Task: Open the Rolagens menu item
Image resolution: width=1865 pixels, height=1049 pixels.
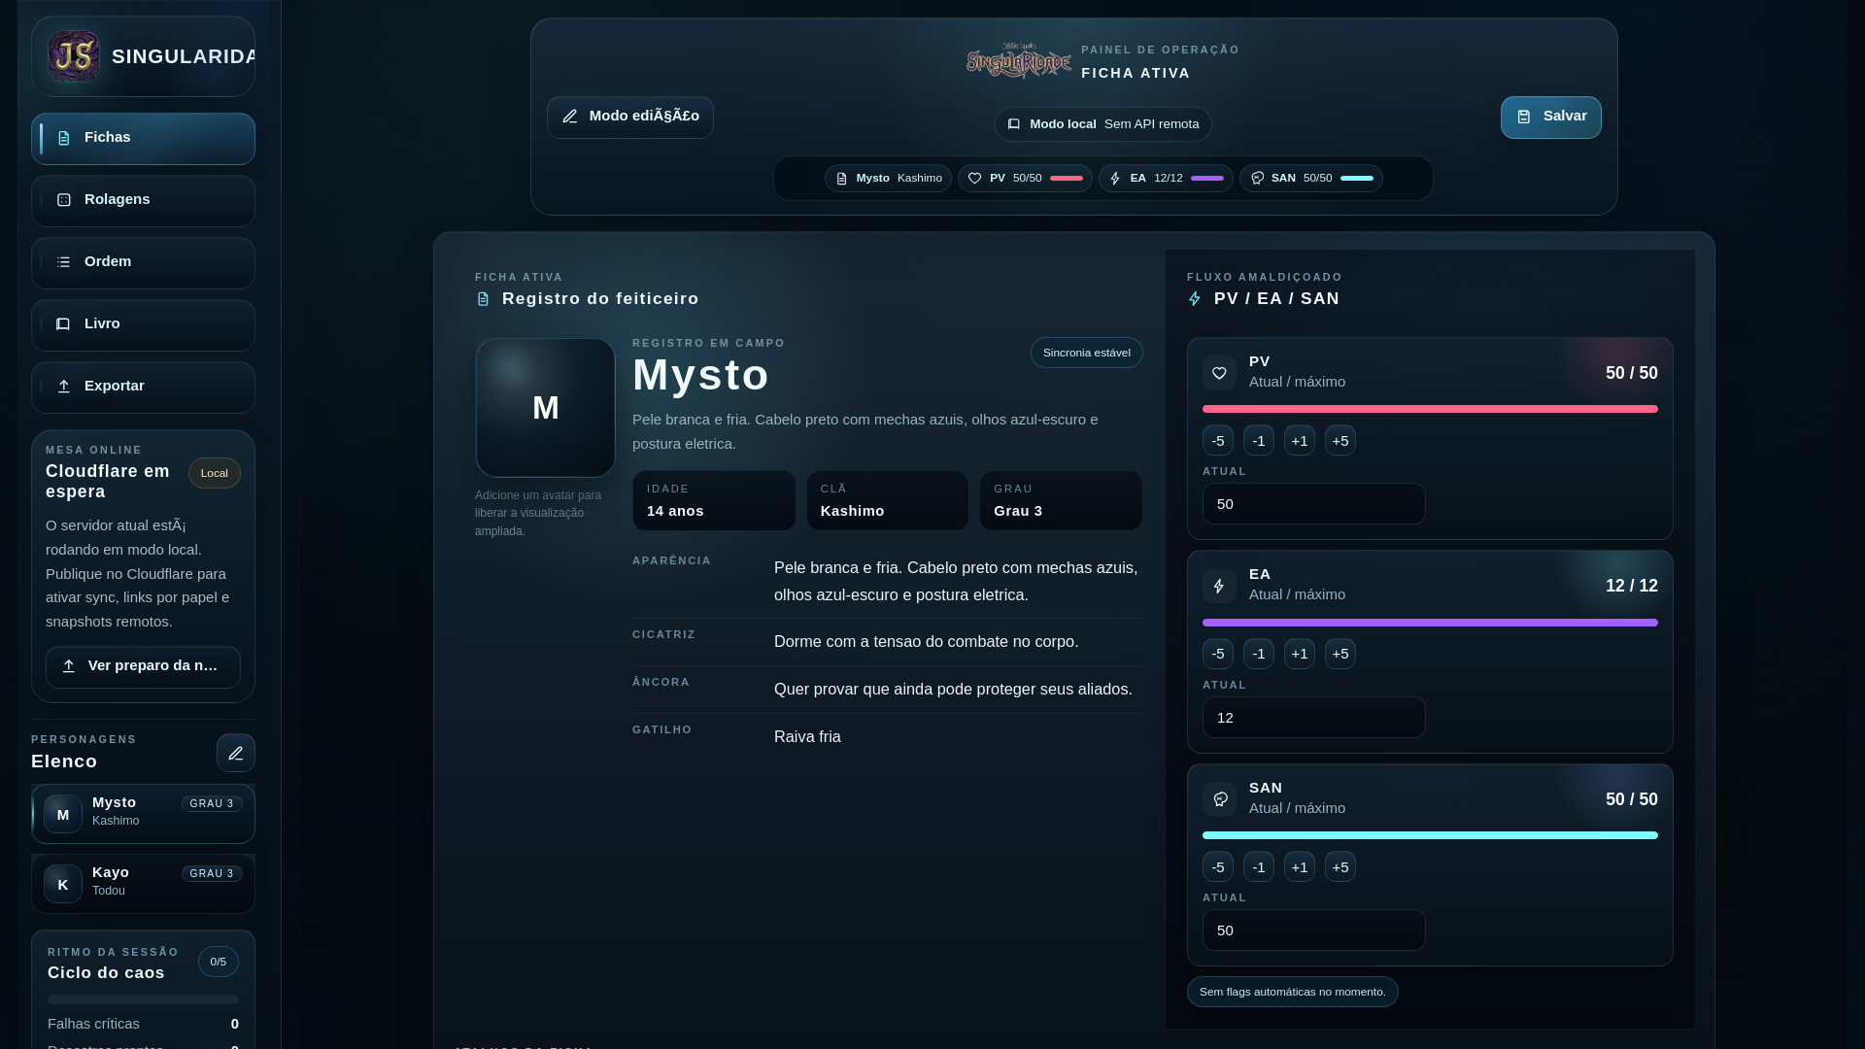Action: [143, 200]
